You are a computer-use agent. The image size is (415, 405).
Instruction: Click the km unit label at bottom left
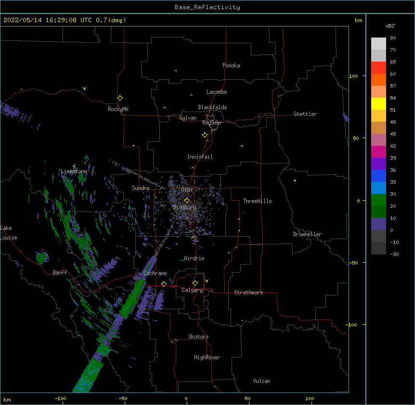point(7,400)
